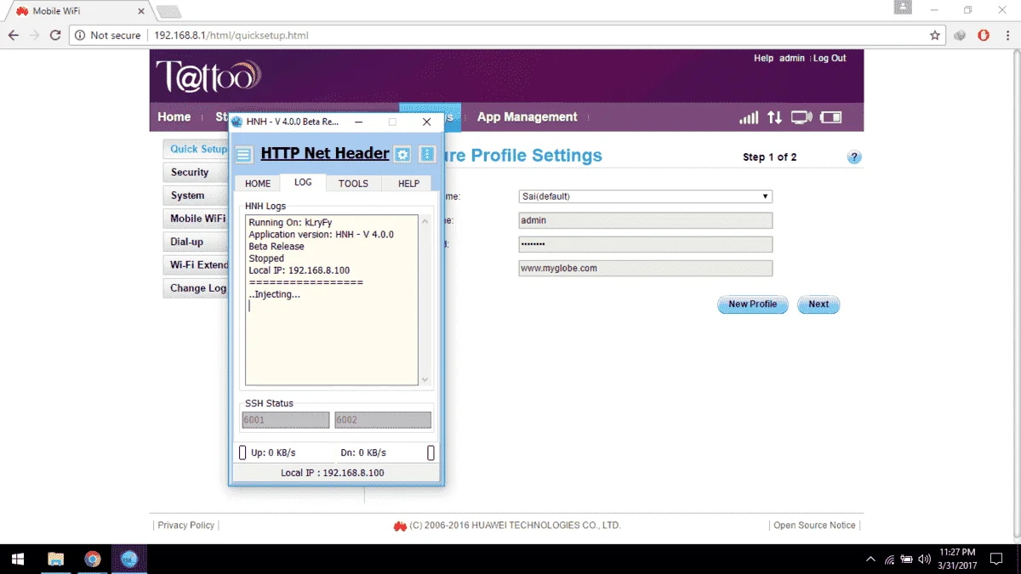Click the user name field containing admin

pos(646,220)
